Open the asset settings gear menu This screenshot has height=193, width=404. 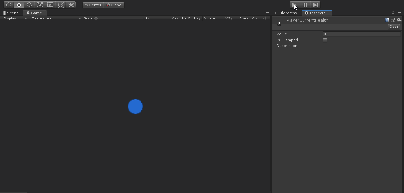[399, 20]
